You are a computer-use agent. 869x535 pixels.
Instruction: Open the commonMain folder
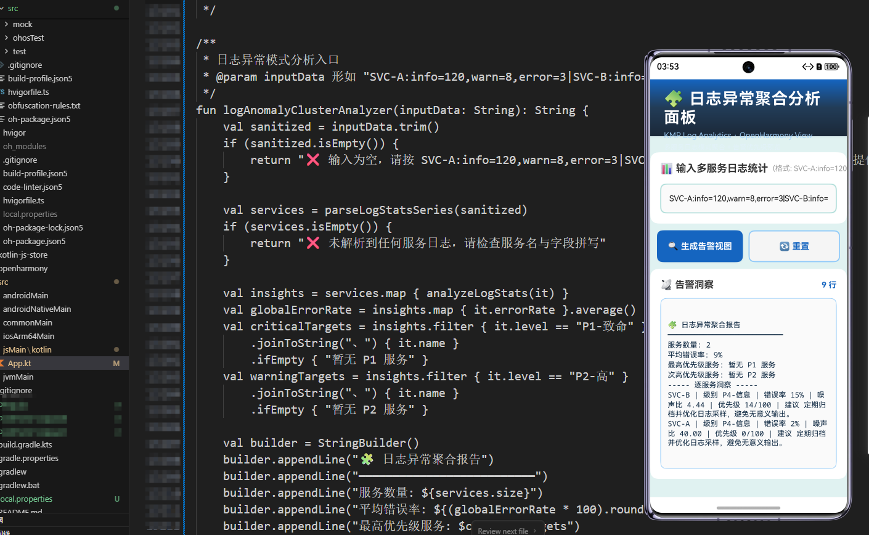27,322
